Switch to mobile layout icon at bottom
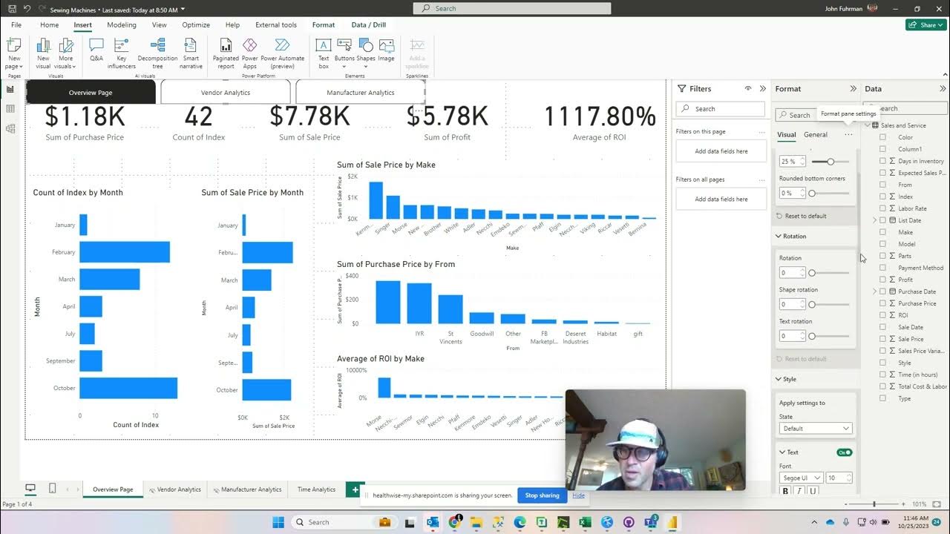Viewport: 950px width, 534px height. (x=52, y=488)
